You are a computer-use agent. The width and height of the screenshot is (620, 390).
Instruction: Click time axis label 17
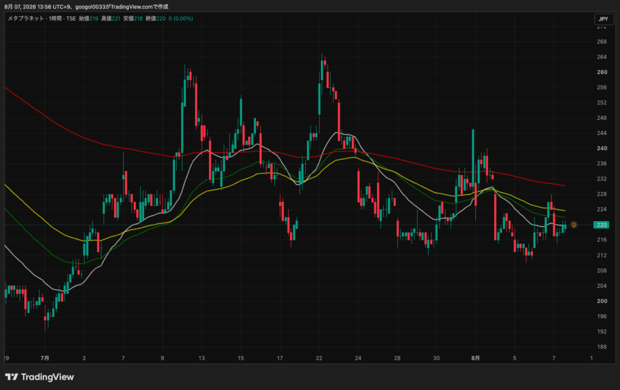pyautogui.click(x=280, y=358)
